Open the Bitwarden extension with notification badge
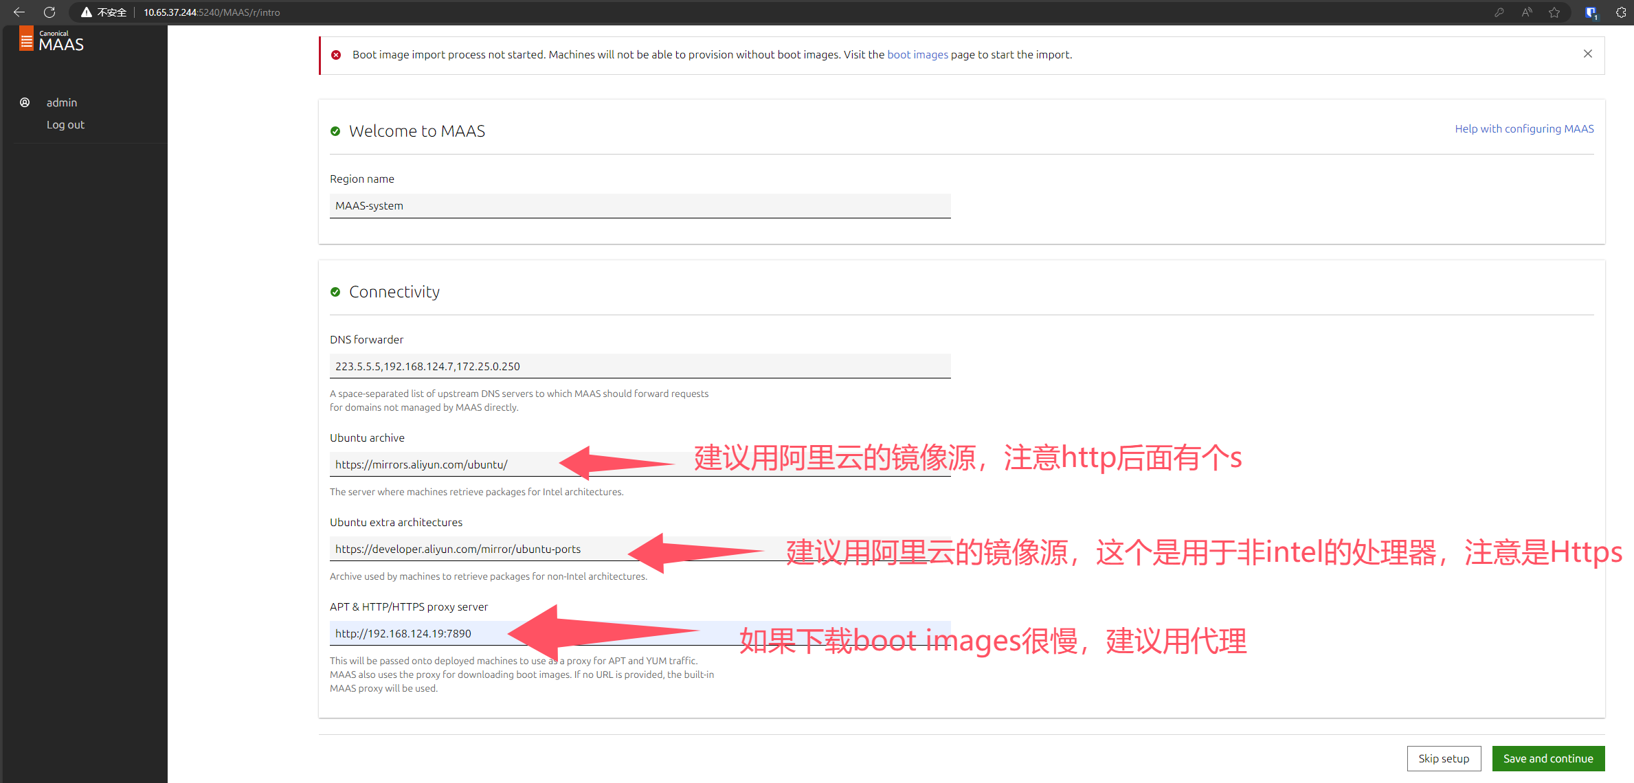 click(x=1591, y=12)
